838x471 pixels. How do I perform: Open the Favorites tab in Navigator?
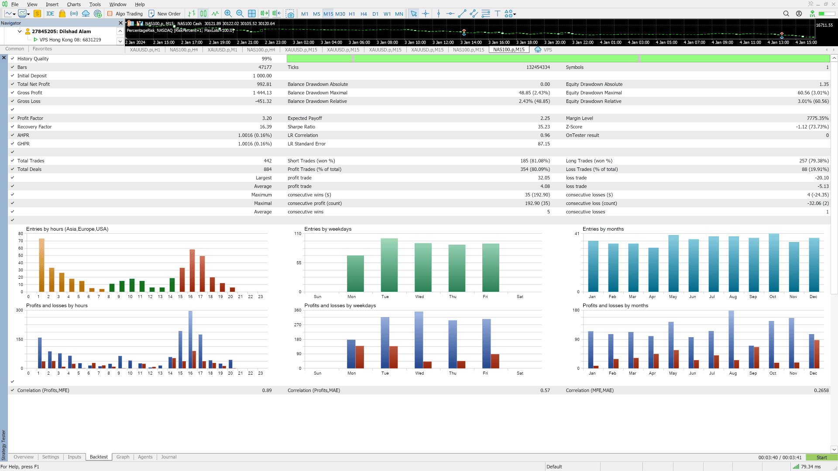coord(42,49)
